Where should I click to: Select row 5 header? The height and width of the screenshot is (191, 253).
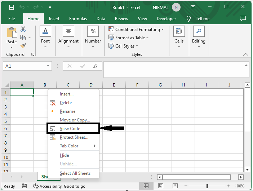pos(5,121)
